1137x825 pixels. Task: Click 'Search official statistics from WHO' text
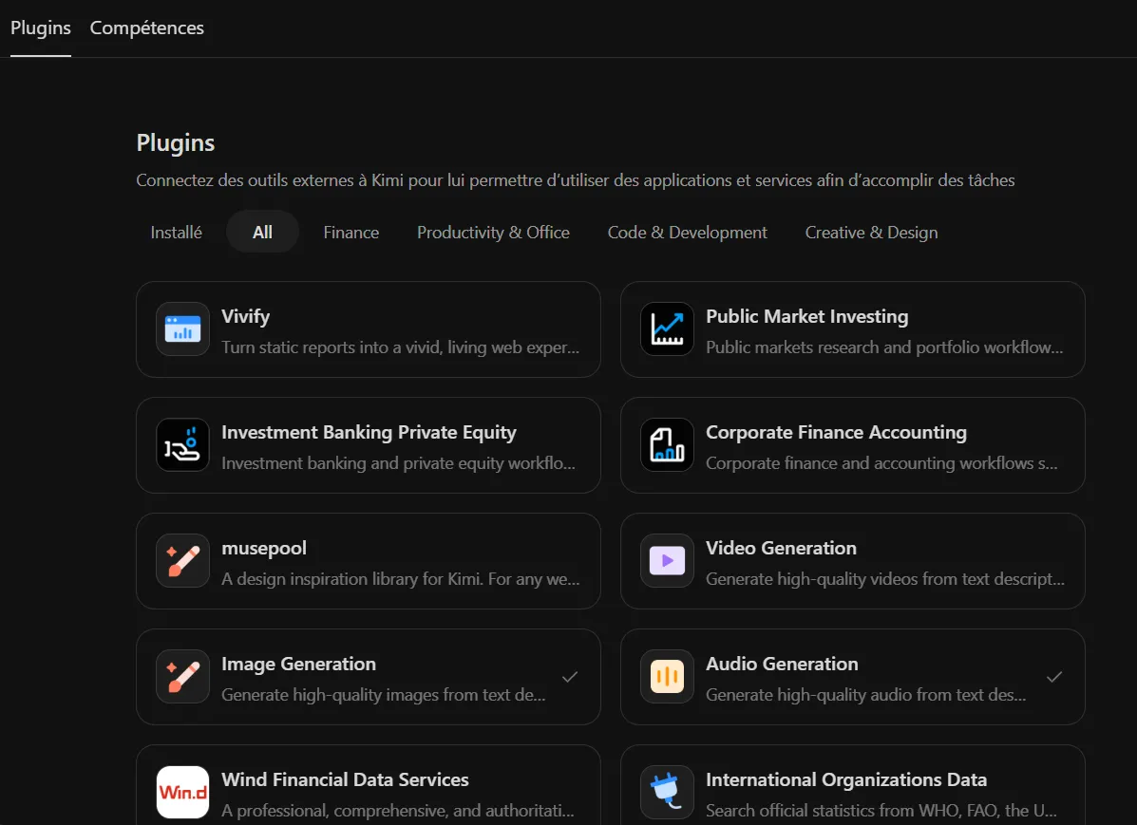[x=881, y=812]
